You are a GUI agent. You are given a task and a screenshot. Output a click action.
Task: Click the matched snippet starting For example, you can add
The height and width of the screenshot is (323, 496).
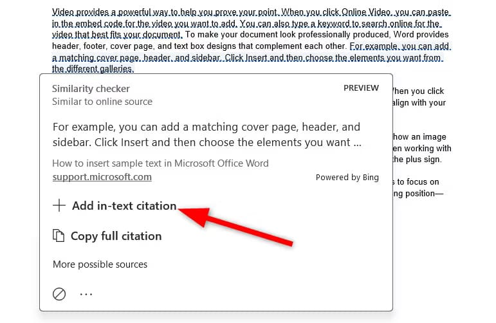(x=207, y=134)
